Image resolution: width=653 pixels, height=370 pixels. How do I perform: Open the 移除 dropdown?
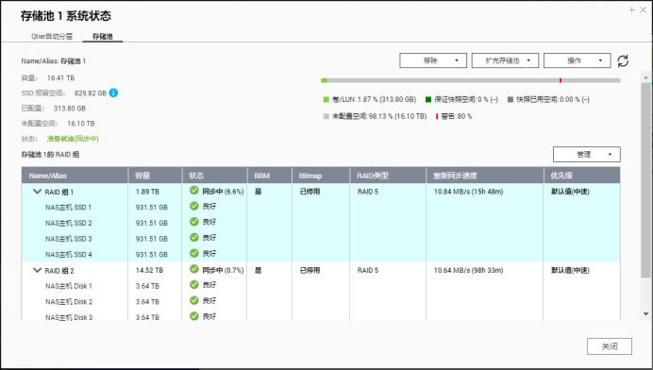pos(433,60)
